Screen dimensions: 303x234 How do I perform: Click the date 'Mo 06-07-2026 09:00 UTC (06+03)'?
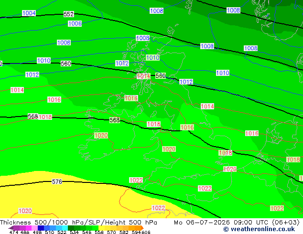tap(237, 223)
